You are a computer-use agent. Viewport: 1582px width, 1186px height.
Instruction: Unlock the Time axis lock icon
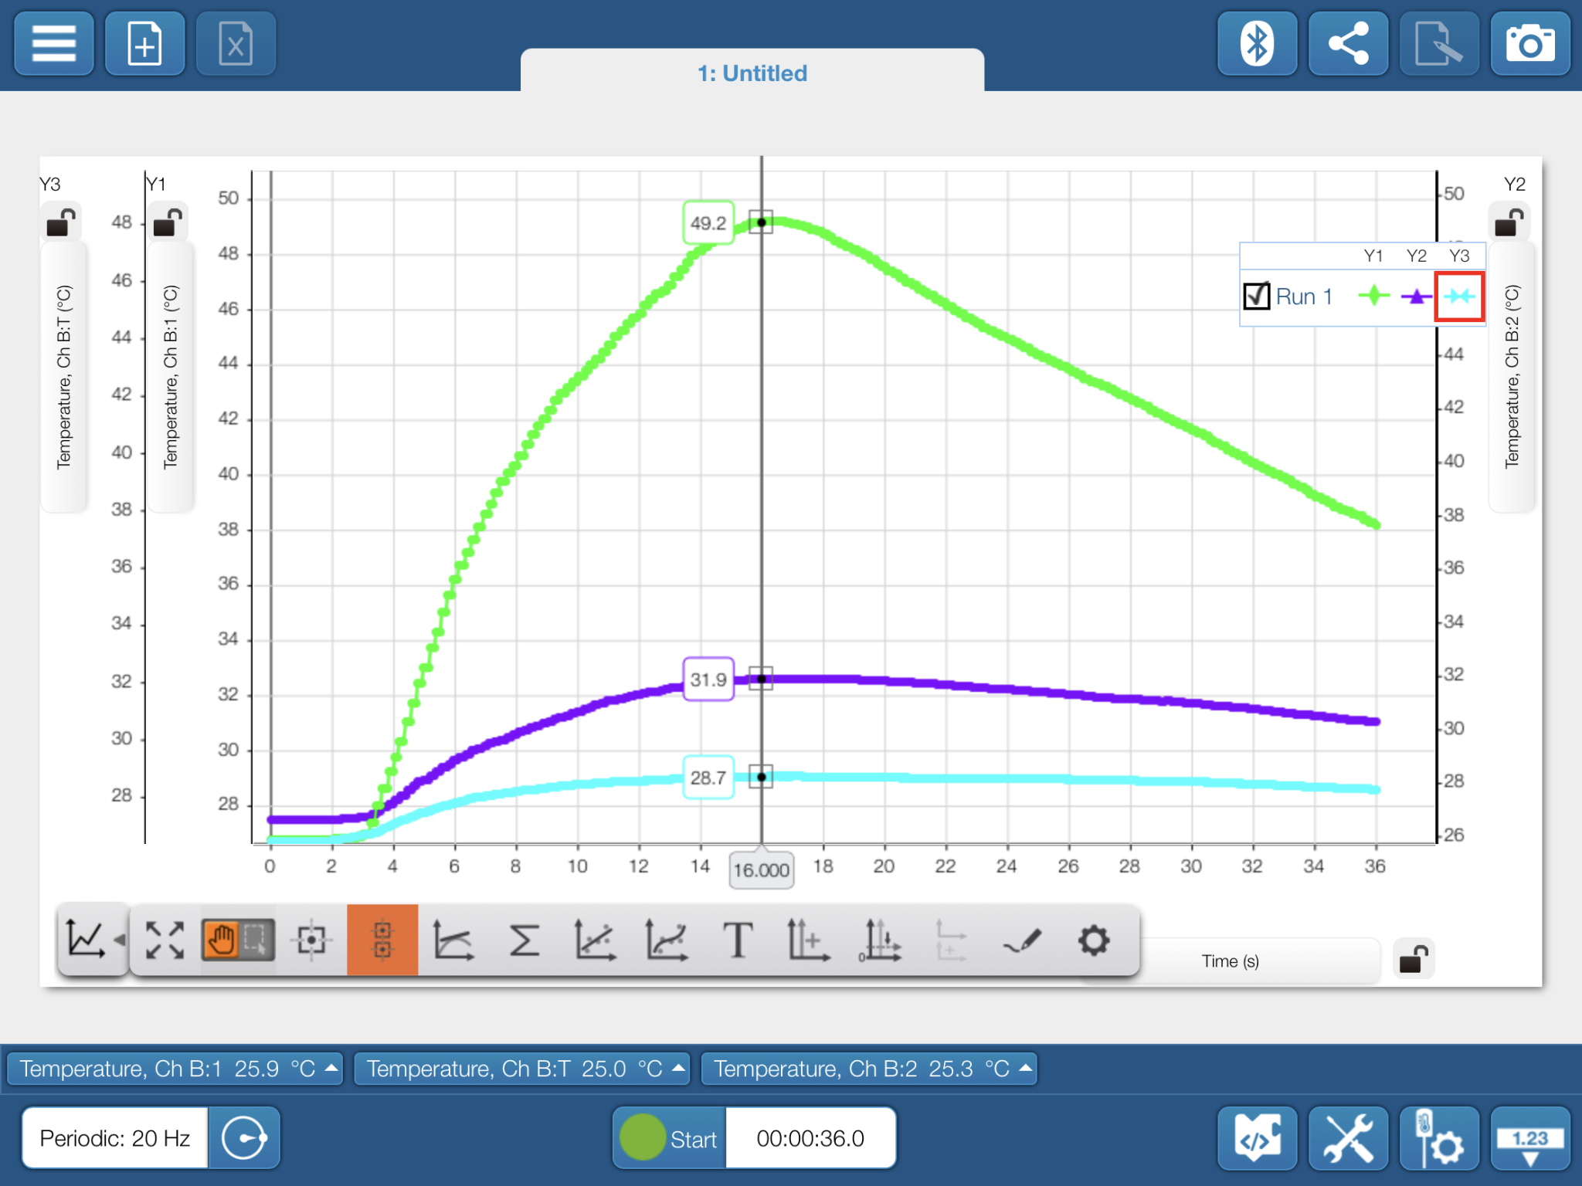1414,960
